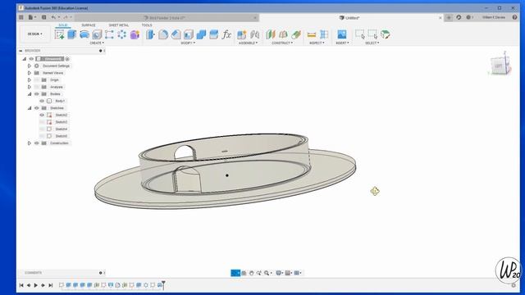Click the ViewCube to change orientation
Screen dimensions: 525x295
[x=499, y=66]
